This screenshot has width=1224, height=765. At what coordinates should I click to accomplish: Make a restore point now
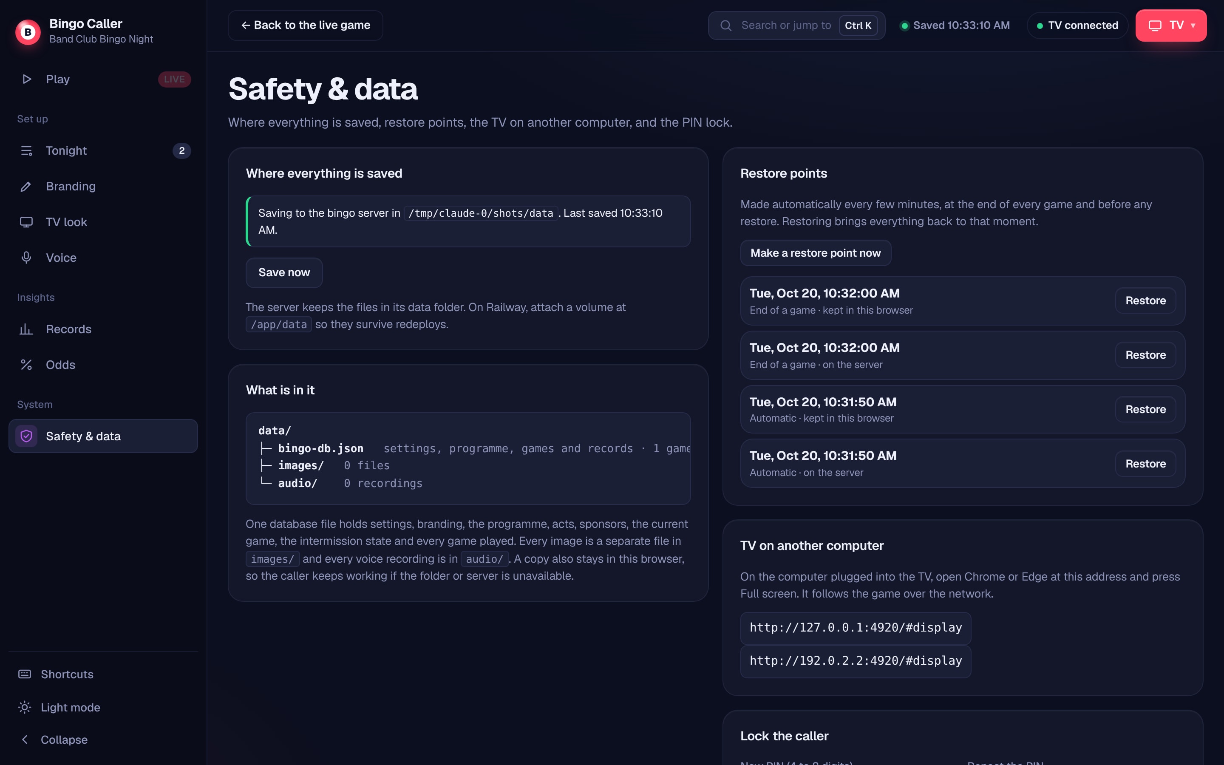coord(815,253)
